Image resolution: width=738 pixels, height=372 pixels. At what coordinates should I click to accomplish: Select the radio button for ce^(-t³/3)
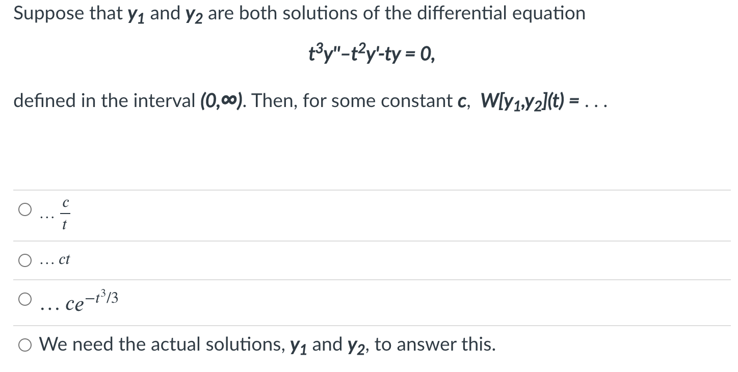click(x=24, y=299)
